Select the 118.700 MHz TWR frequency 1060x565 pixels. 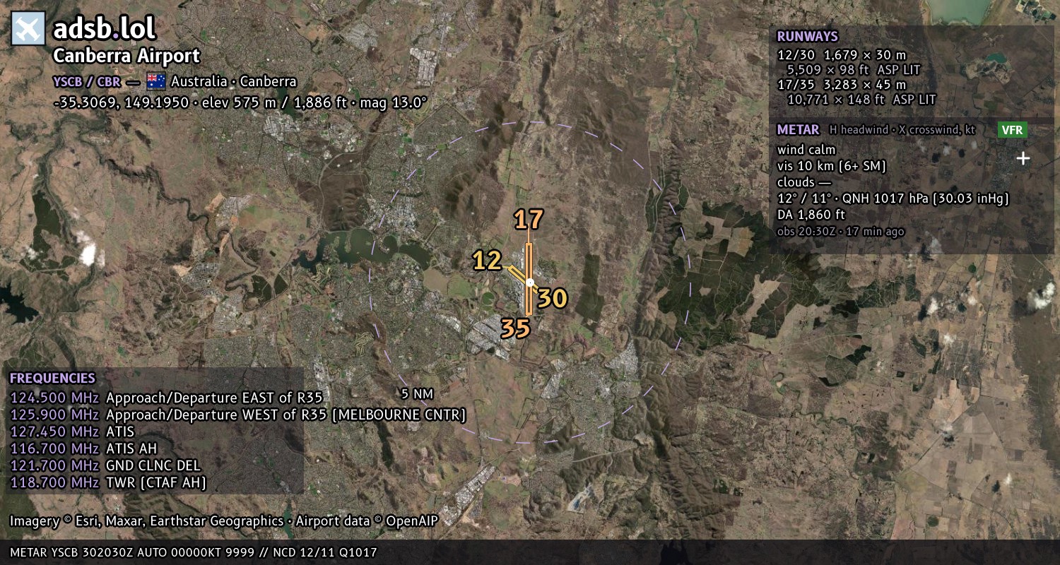coord(108,482)
